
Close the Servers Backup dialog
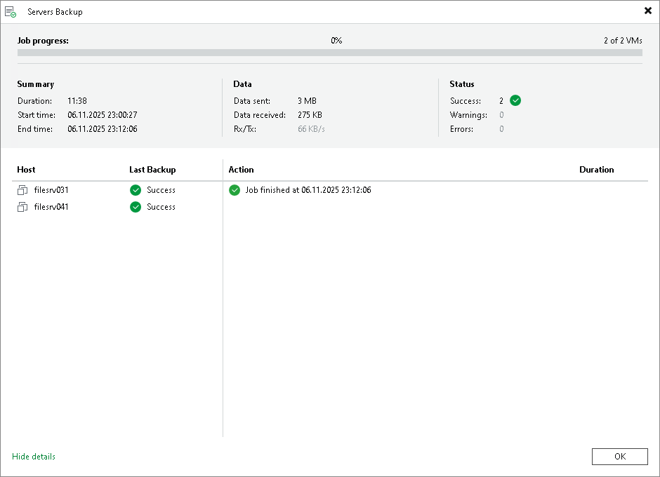(x=648, y=11)
